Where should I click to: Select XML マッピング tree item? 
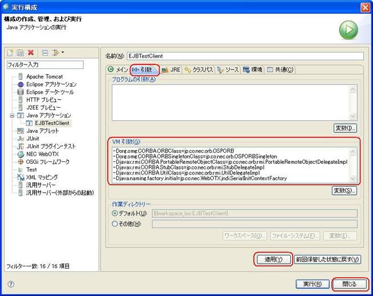(x=42, y=177)
